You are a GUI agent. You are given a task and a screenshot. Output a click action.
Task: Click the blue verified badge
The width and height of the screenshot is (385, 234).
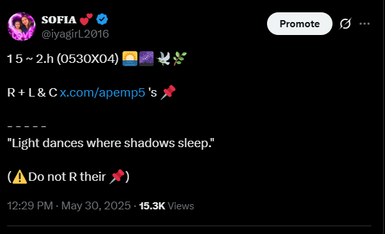click(102, 19)
